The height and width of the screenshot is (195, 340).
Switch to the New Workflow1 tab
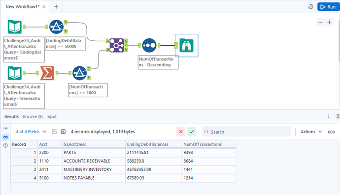(23, 7)
